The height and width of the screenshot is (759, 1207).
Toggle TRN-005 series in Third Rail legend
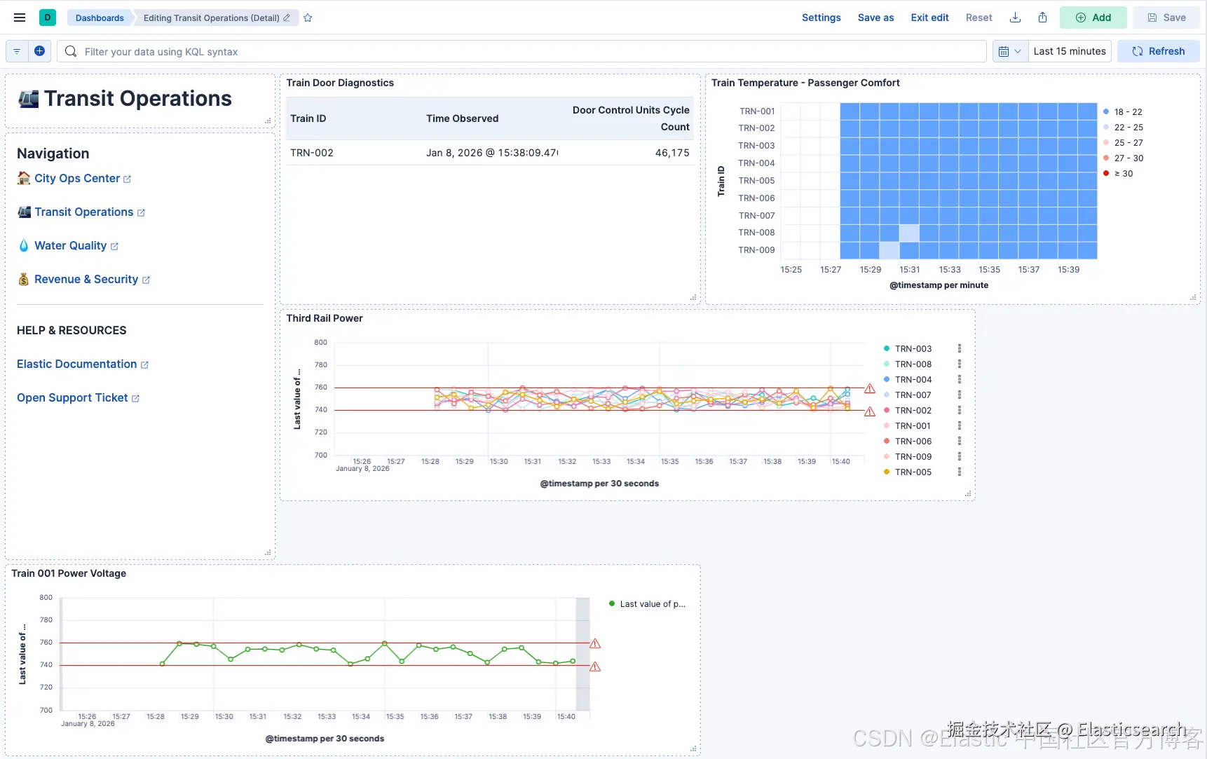pyautogui.click(x=913, y=472)
